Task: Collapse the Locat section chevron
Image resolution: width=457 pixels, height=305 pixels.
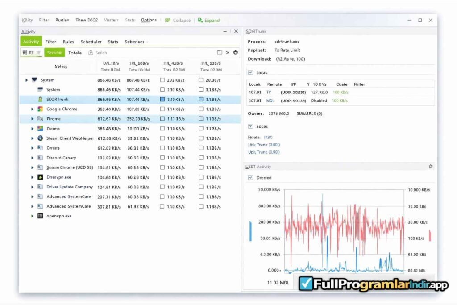Action: tap(250, 72)
